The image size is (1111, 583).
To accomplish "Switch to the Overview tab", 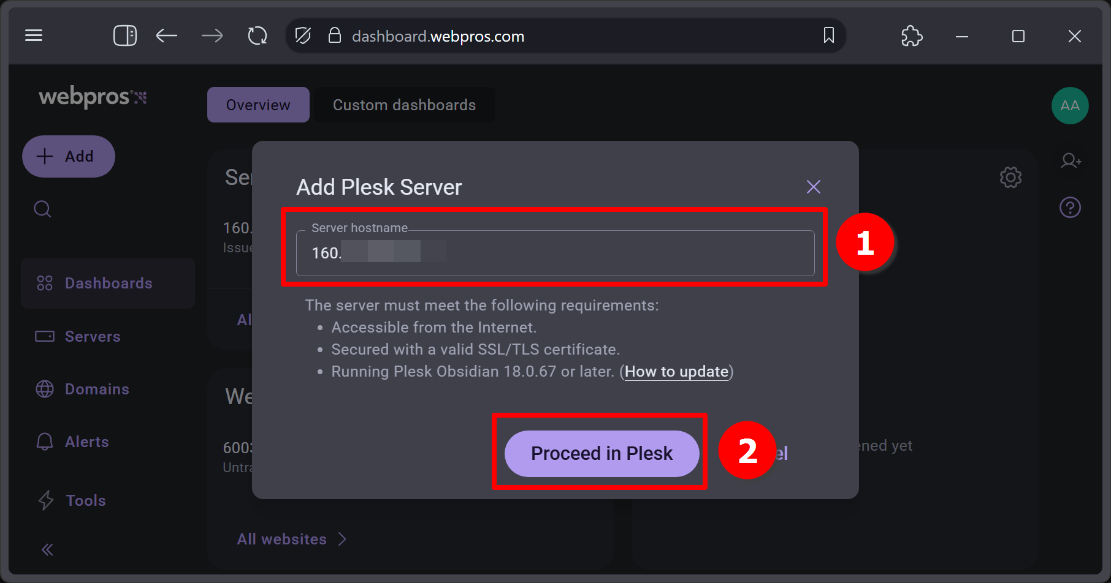I will (258, 105).
